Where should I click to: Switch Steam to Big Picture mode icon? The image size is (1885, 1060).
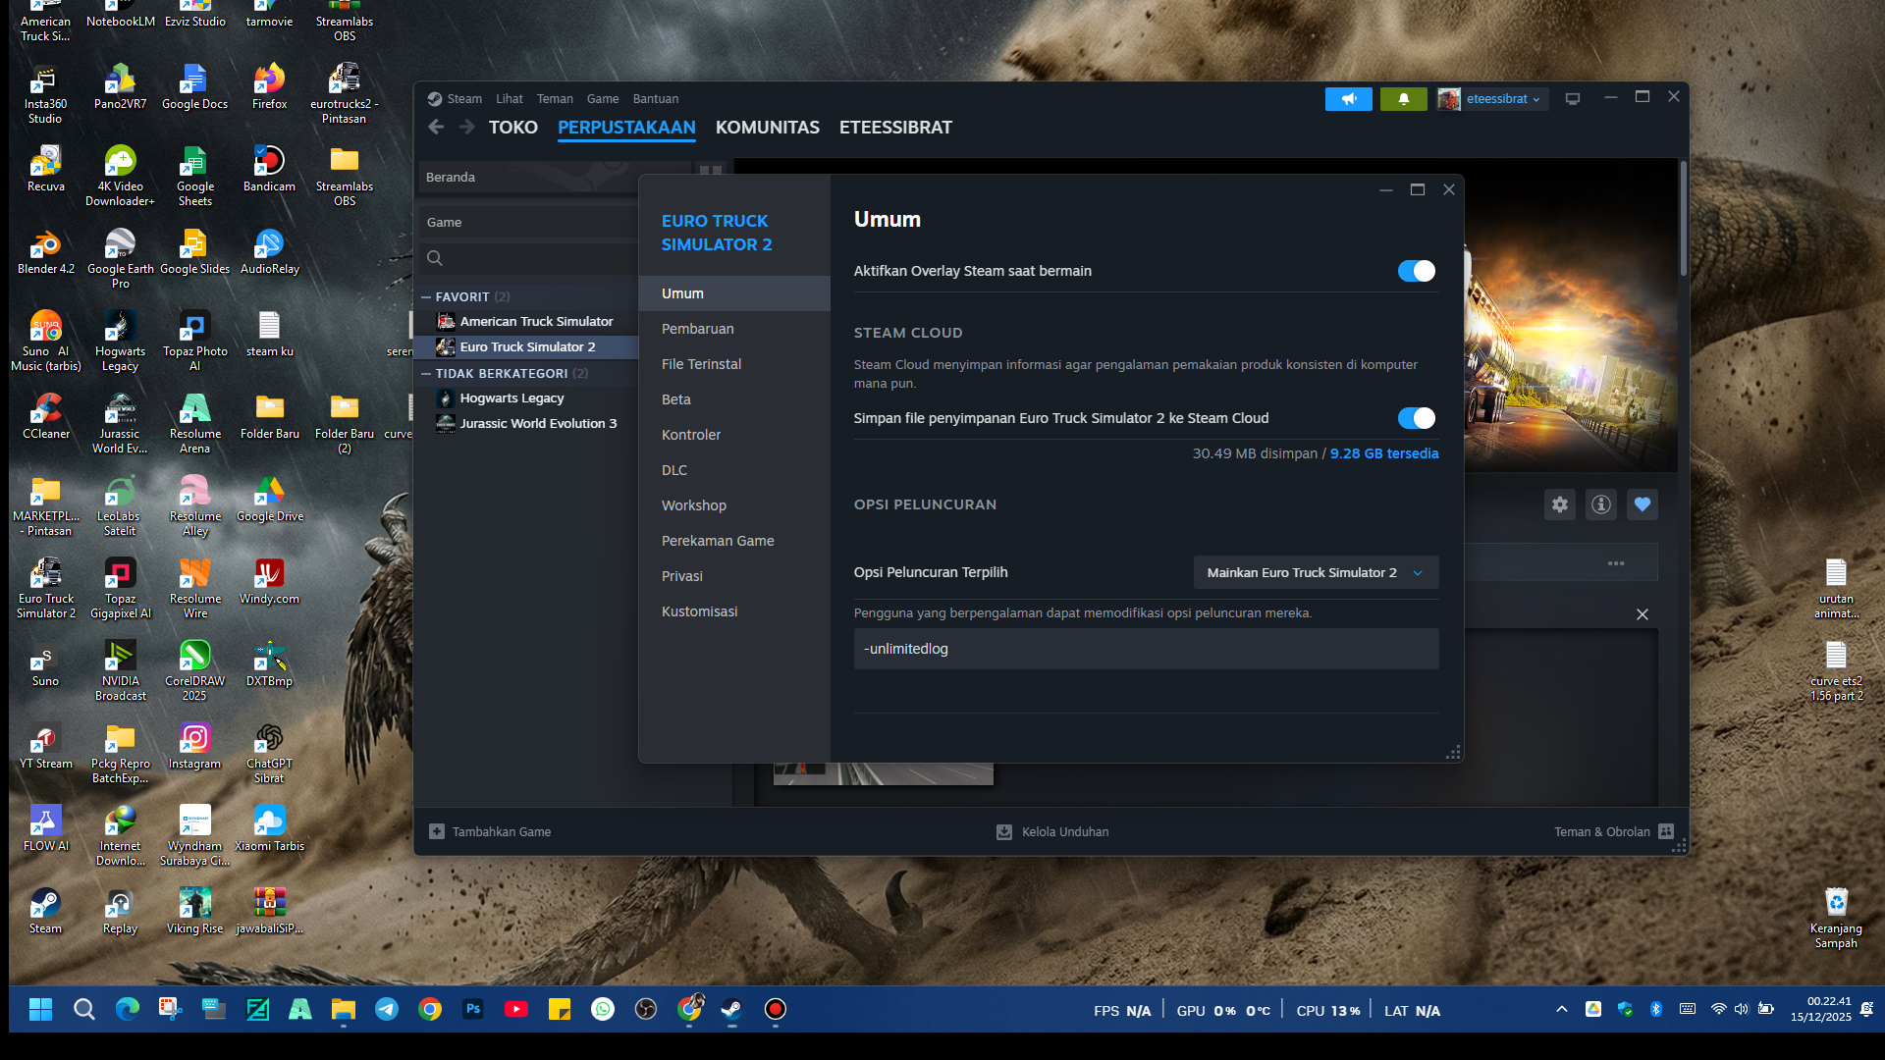point(1573,99)
